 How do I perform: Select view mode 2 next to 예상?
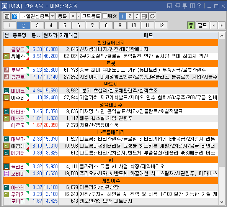[x=130, y=16]
